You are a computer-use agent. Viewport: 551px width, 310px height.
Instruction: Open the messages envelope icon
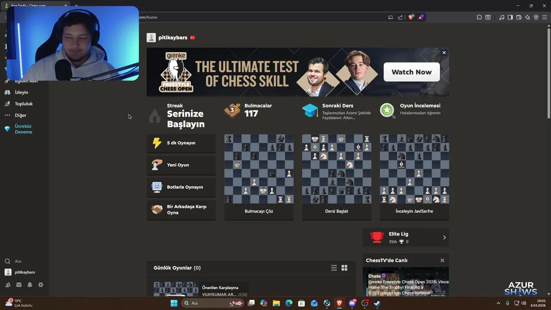click(19, 285)
